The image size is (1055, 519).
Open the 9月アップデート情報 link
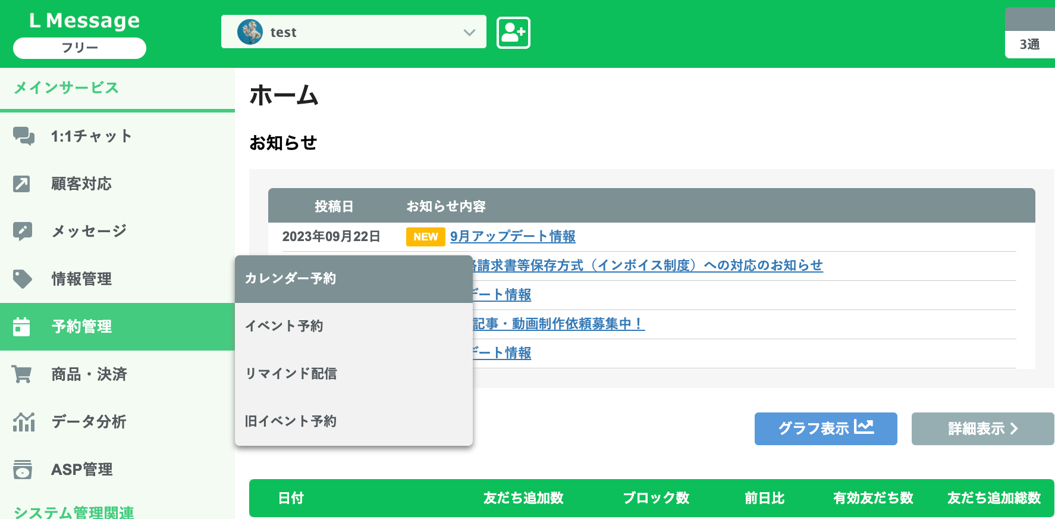tap(513, 236)
